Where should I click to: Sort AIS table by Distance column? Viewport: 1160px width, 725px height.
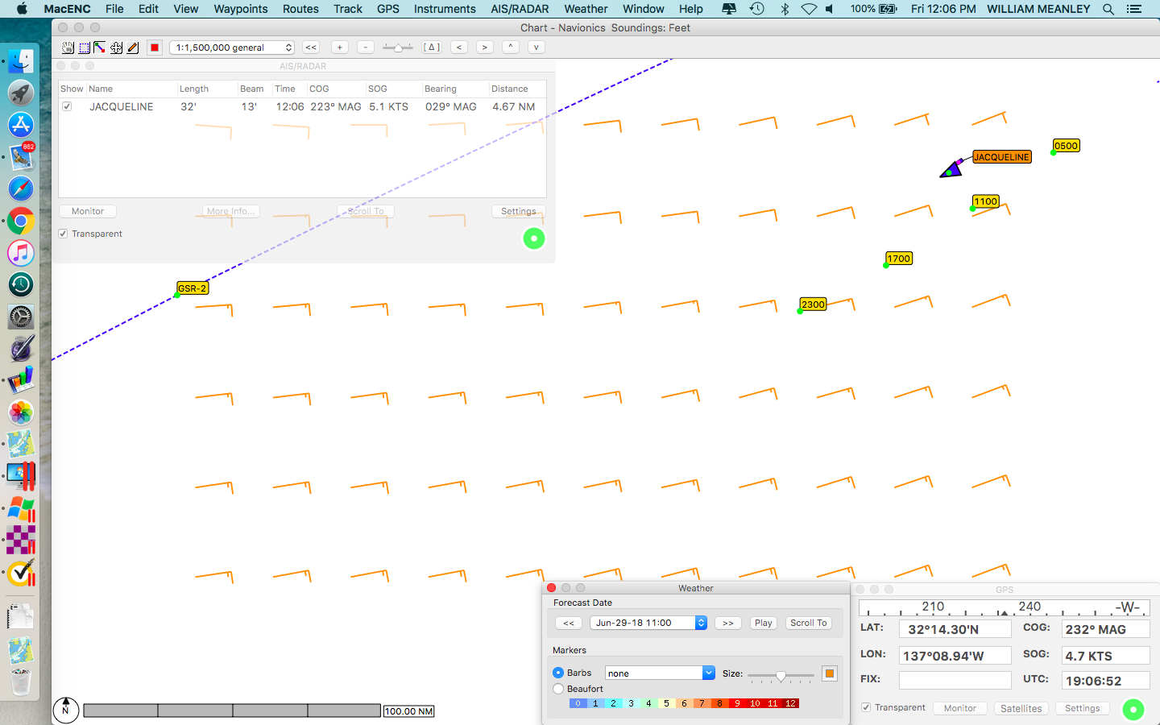tap(517, 89)
